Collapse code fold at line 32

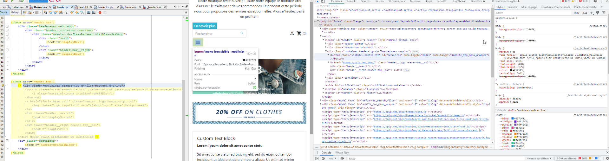(x=7, y=26)
